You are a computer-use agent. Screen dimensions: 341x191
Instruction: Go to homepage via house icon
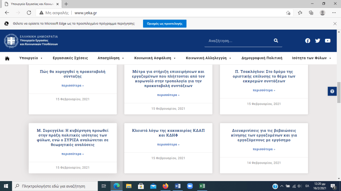pos(7,58)
